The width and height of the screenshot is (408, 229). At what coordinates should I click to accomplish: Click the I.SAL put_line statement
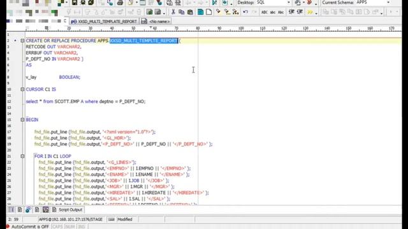[x=104, y=199]
